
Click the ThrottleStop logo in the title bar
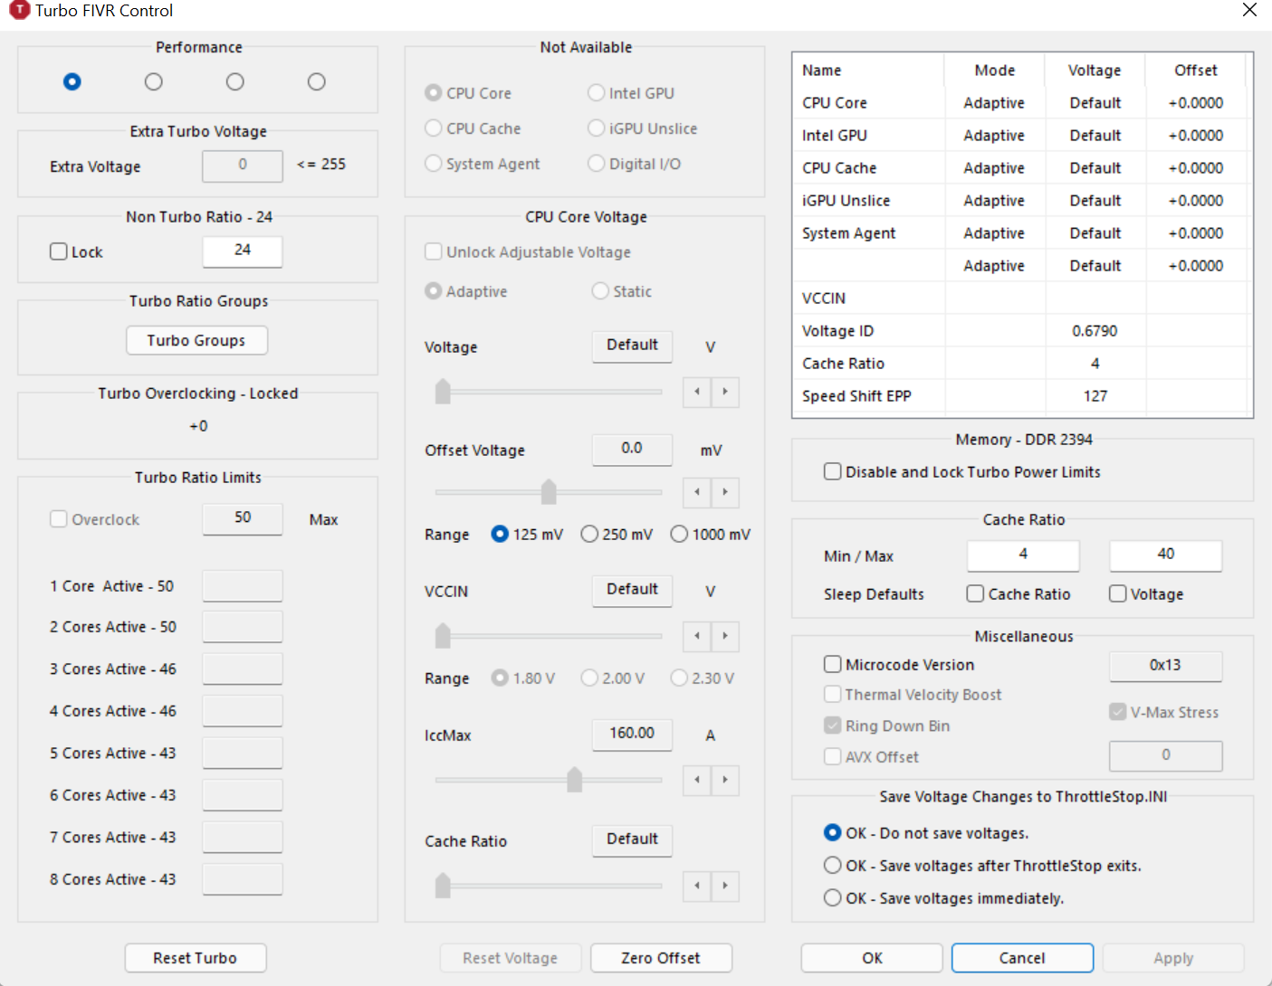pyautogui.click(x=19, y=11)
